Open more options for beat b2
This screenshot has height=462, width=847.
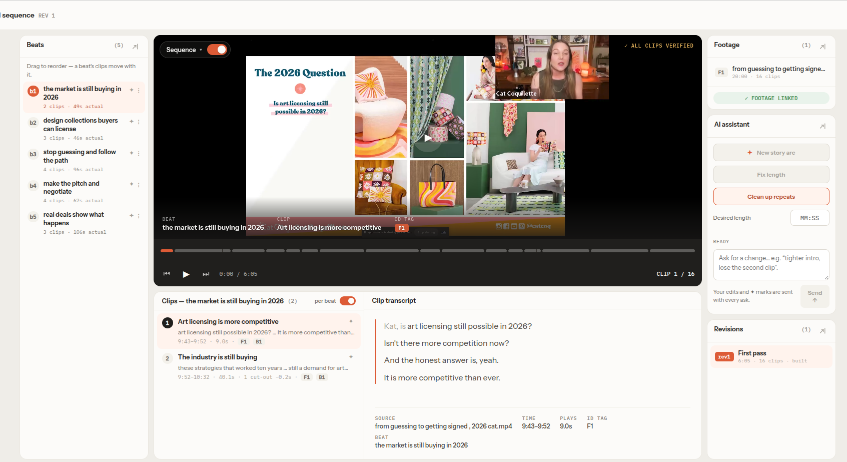[x=139, y=122]
